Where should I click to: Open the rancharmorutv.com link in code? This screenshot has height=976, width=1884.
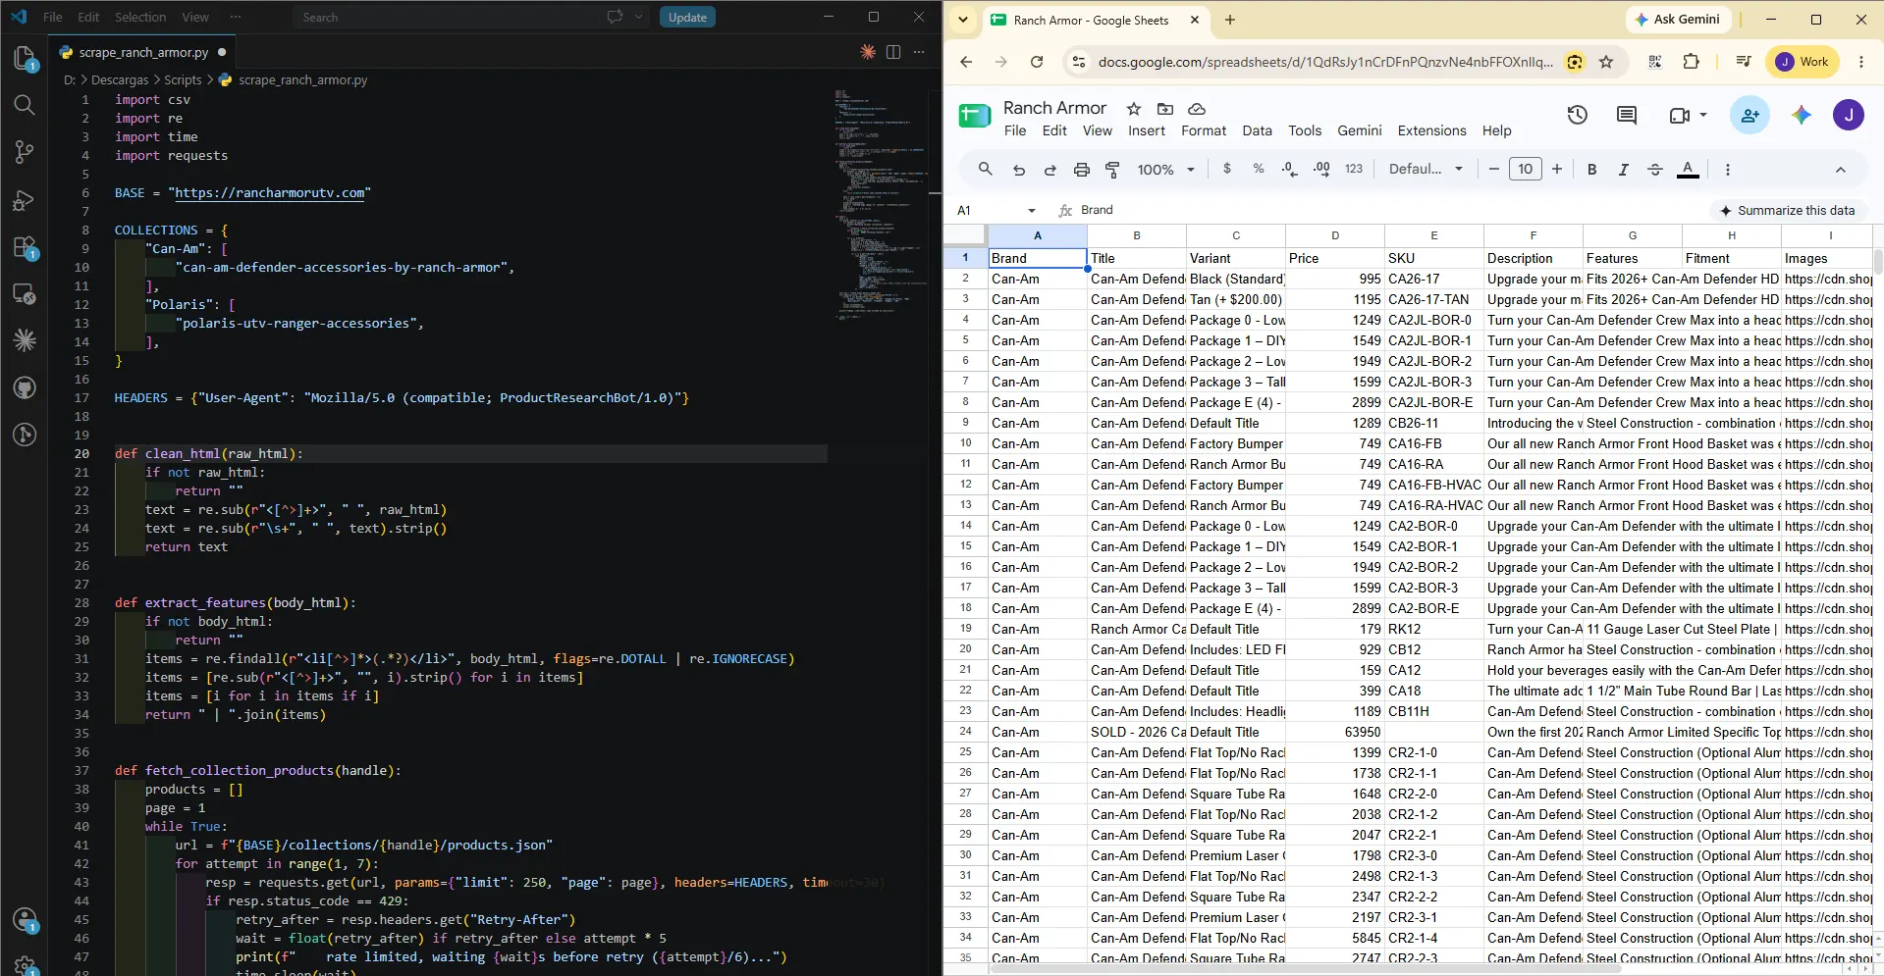(x=270, y=193)
